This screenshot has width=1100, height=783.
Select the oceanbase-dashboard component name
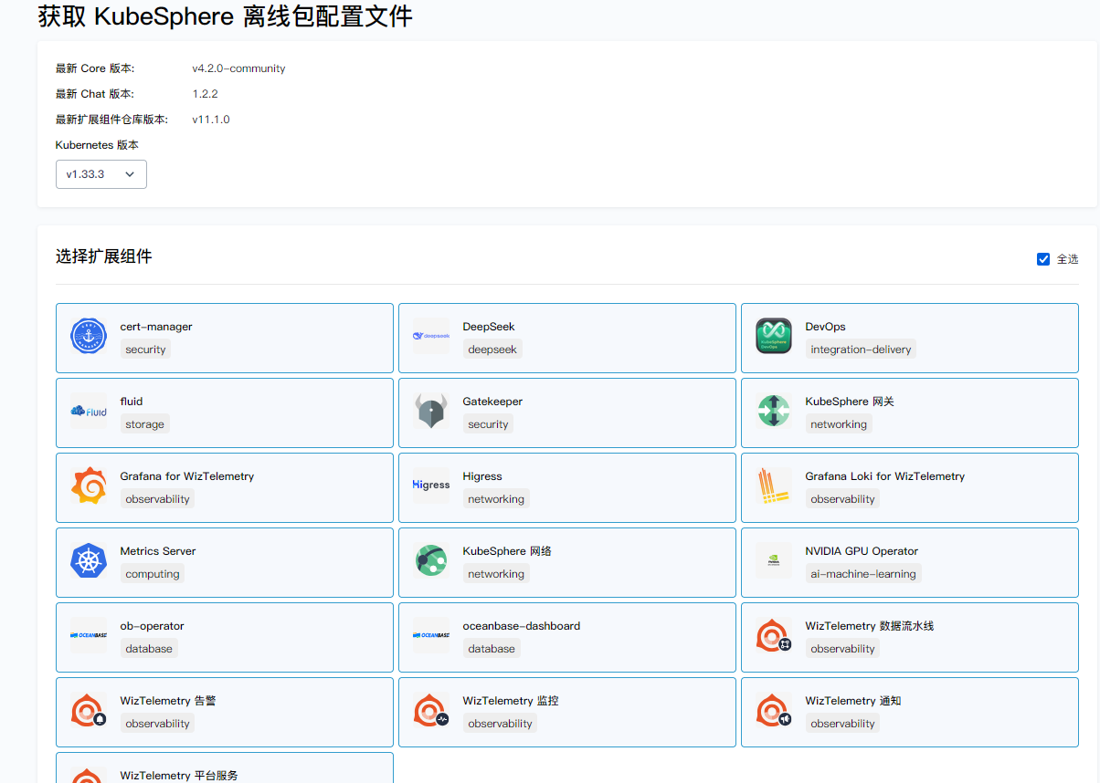(x=521, y=626)
